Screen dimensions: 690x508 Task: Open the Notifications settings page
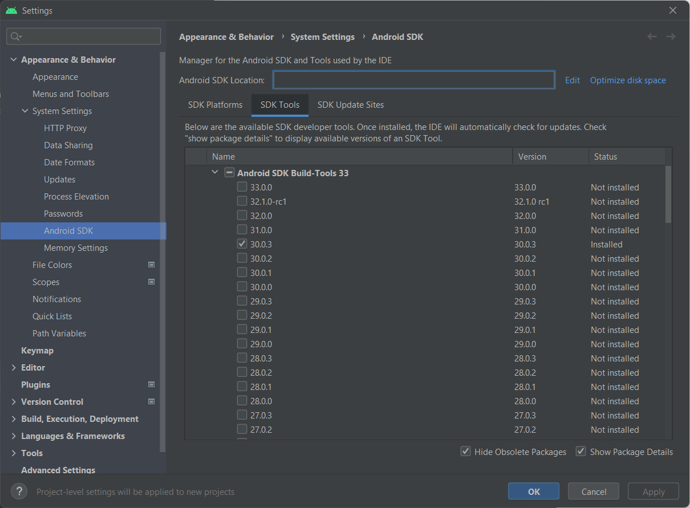tap(56, 299)
